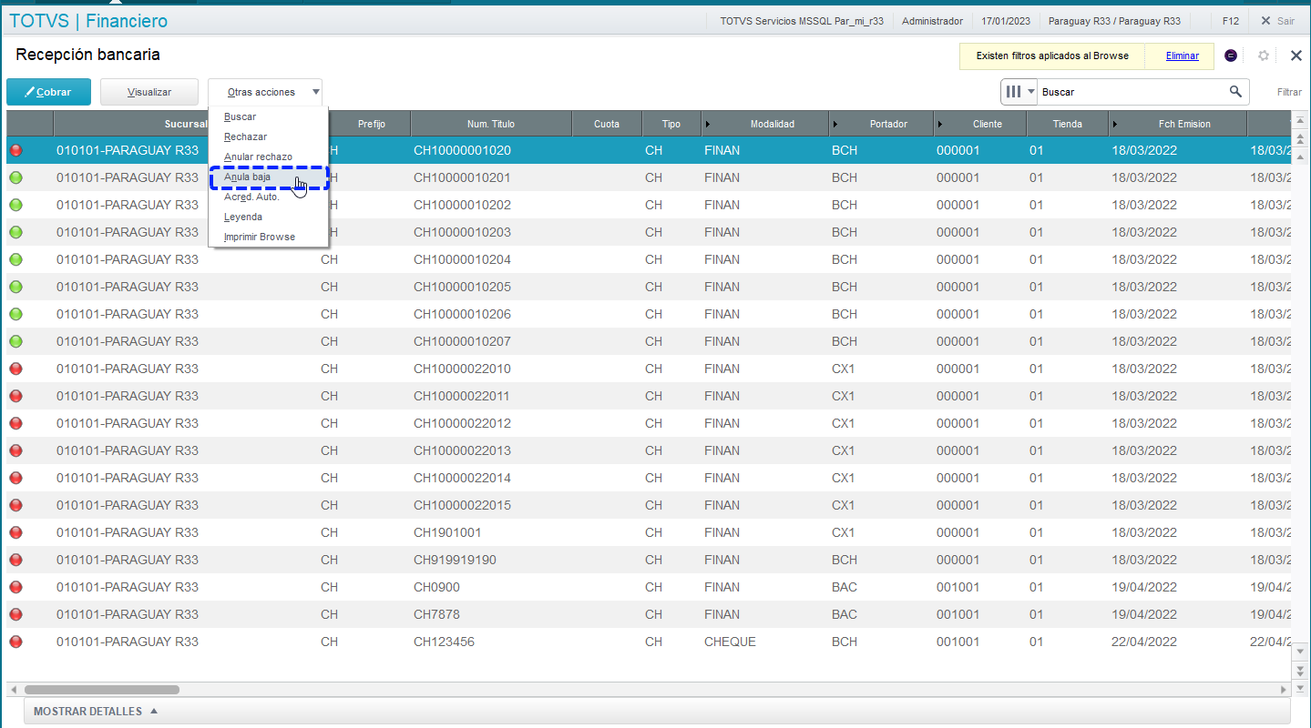Click the Prefijo column header
Viewport: 1311px width, 728px height.
coord(371,124)
